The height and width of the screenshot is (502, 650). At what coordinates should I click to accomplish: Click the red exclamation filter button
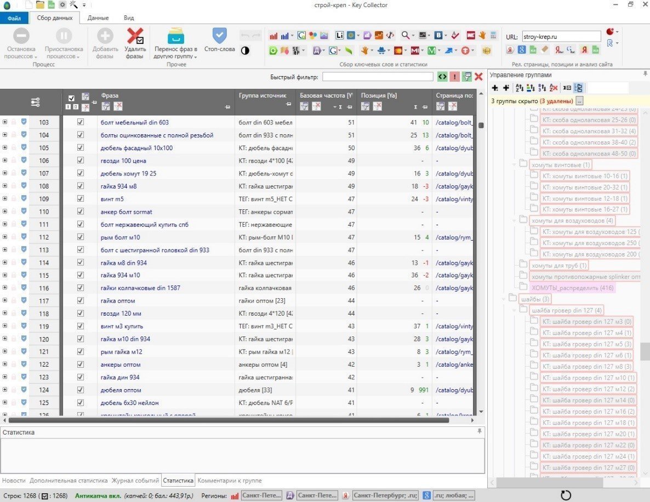coord(454,77)
